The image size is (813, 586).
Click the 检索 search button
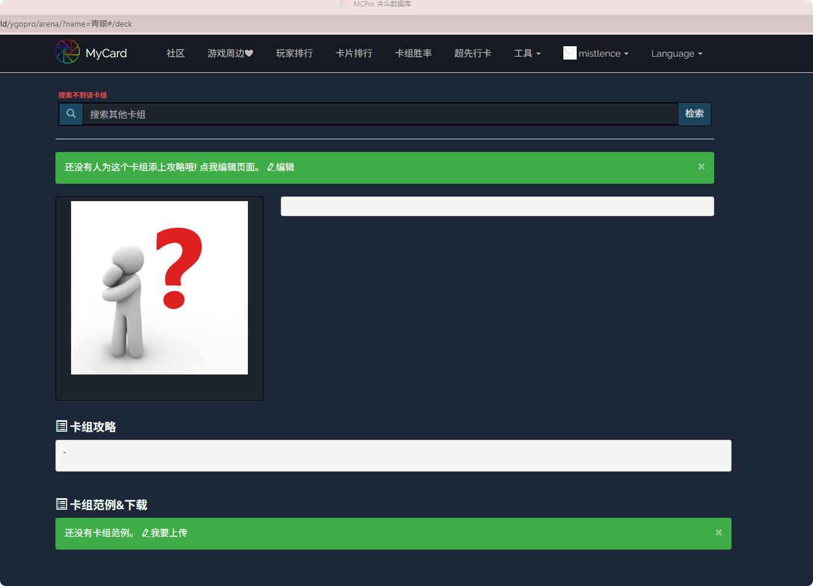point(695,114)
